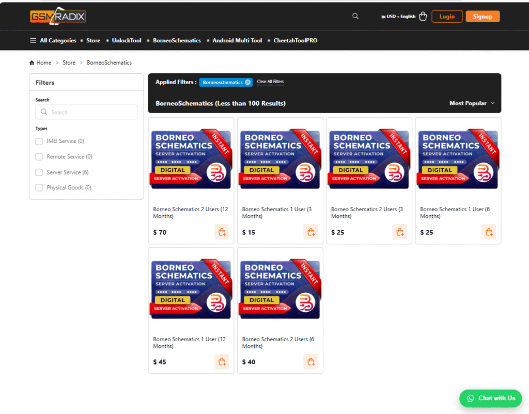Expand the All Categories menu
Viewport: 529px width, 414px height.
click(x=53, y=41)
